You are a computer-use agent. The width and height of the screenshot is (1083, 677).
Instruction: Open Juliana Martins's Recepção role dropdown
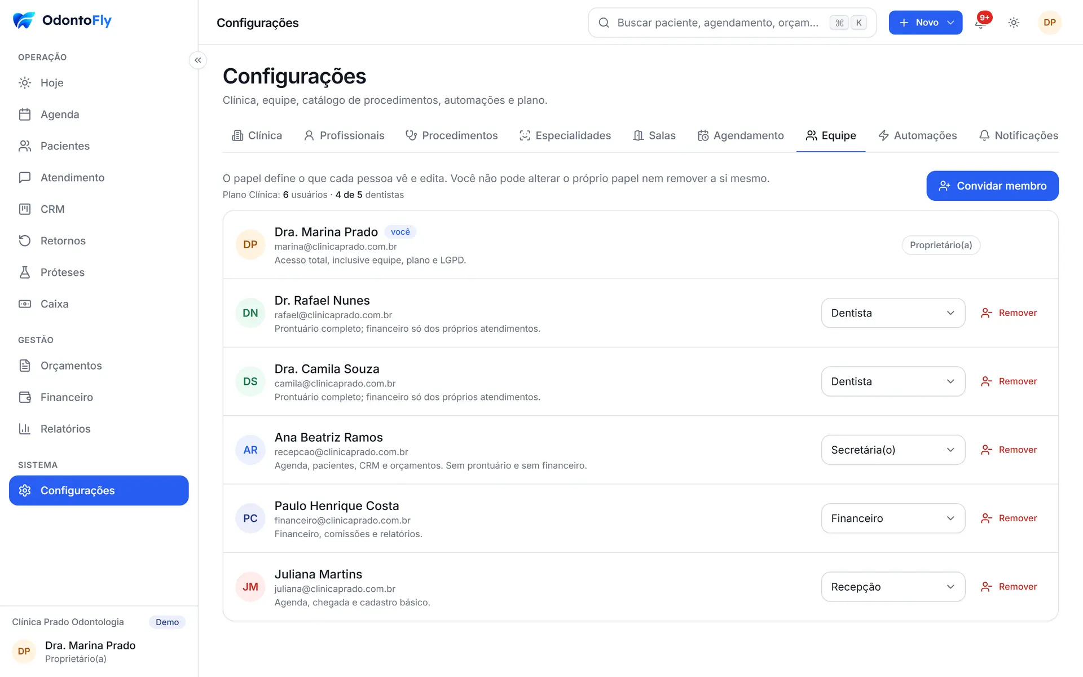pos(893,587)
